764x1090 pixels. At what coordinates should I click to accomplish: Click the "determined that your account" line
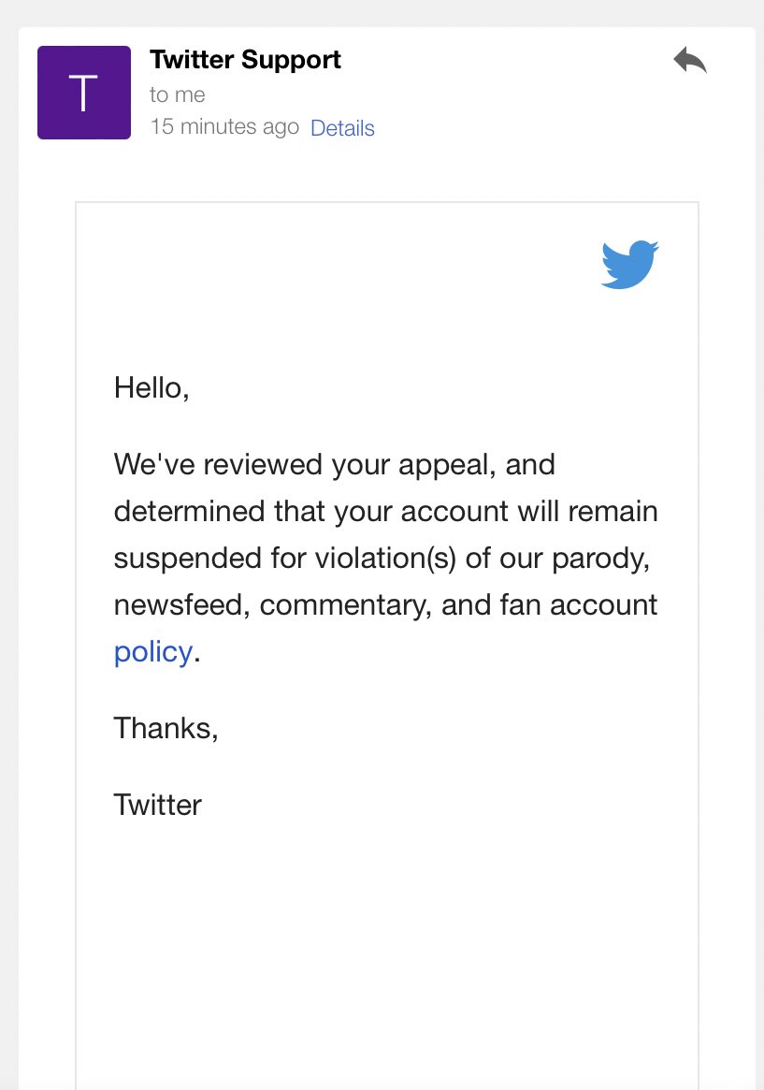(x=385, y=512)
